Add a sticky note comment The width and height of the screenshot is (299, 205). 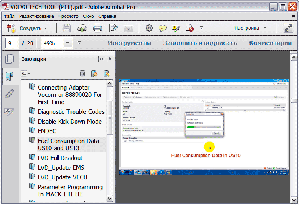[162, 28]
